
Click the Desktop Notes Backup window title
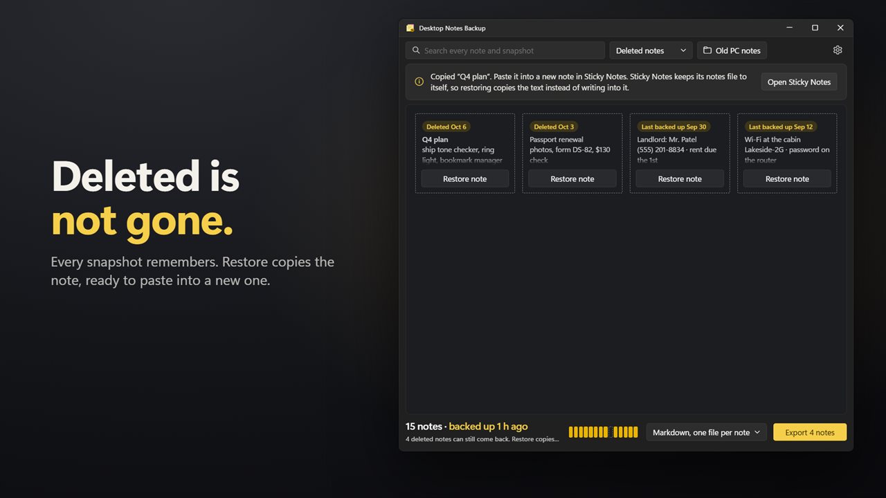[x=452, y=28]
